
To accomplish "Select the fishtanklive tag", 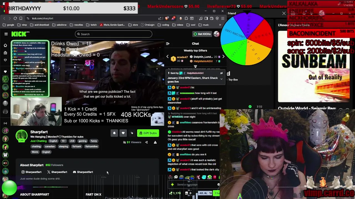I will click(x=92, y=146).
